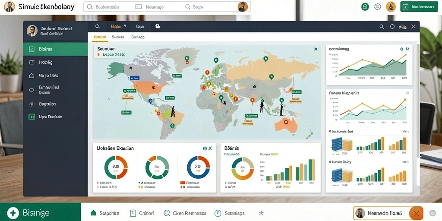Dismiss the Neenedo chip with orange X
The image size is (442, 221).
coord(416,213)
